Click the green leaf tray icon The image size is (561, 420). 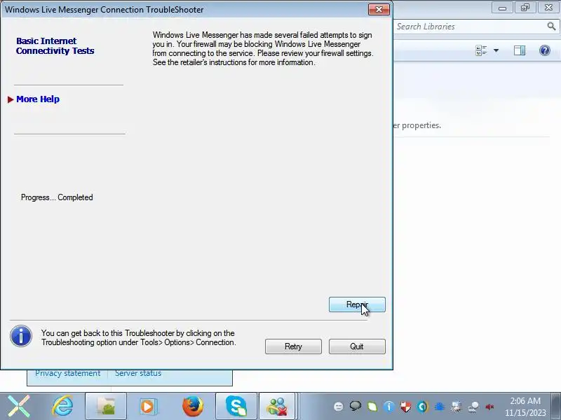click(372, 407)
